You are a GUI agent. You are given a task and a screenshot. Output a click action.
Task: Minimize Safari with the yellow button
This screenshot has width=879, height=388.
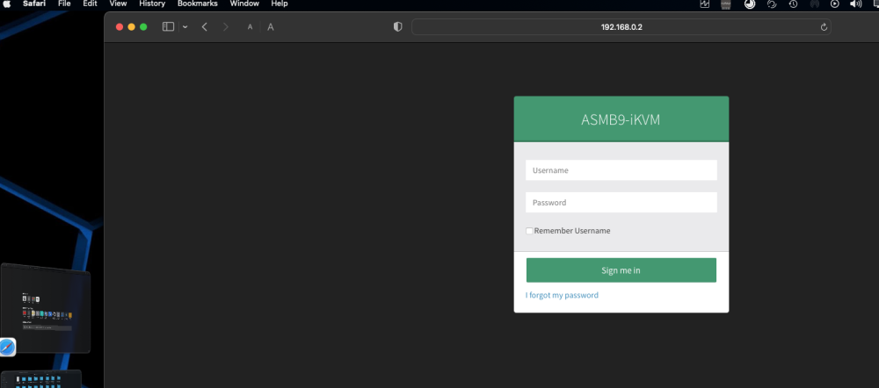click(x=131, y=27)
